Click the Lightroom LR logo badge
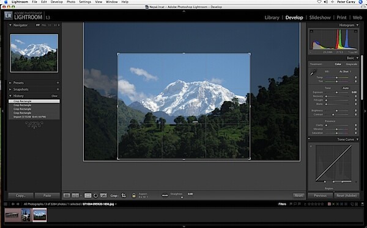367x228 pixels. pos(8,16)
